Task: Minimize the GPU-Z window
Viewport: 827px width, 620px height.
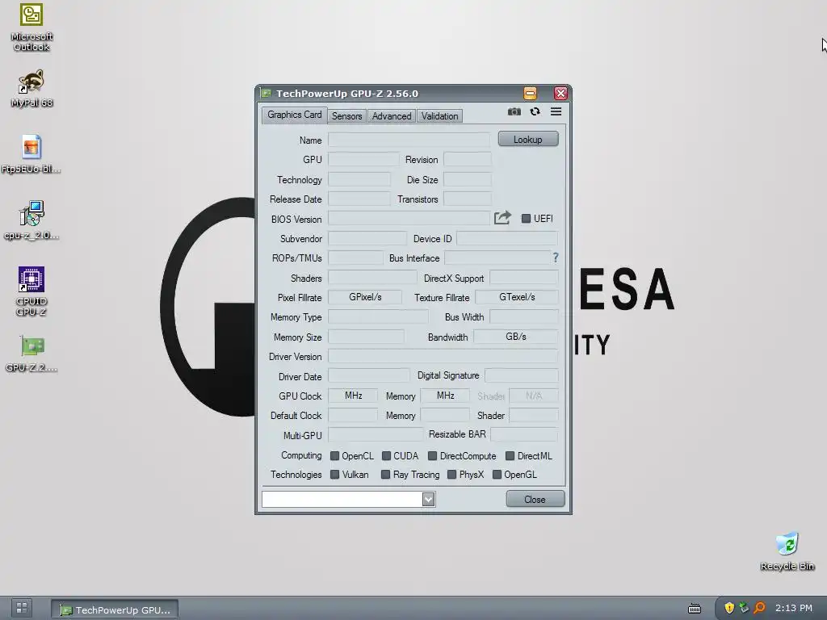Action: [530, 94]
